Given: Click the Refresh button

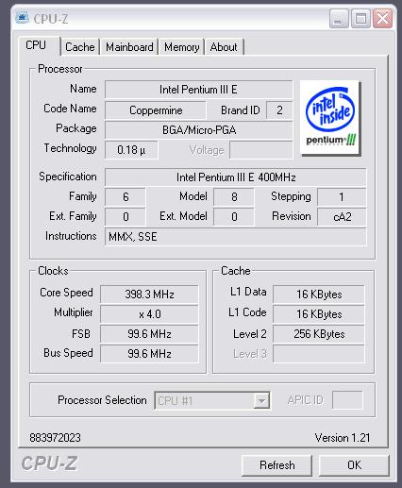Looking at the screenshot, I should coord(276,465).
